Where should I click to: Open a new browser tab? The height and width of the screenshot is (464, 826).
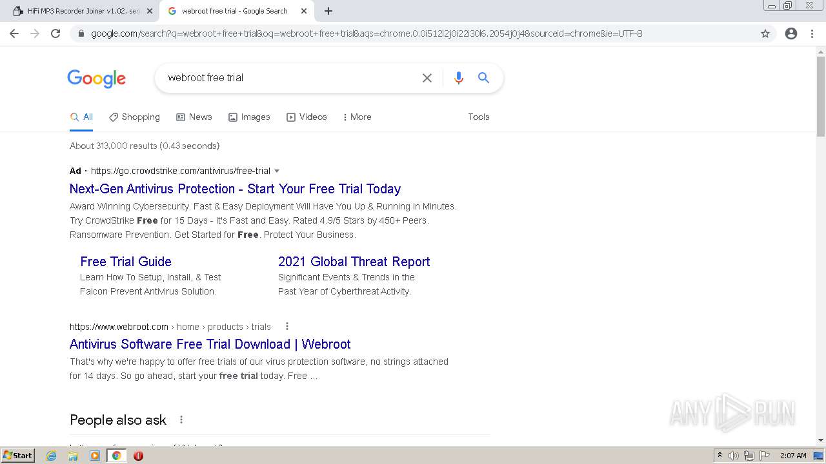point(328,11)
